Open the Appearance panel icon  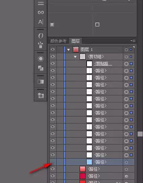41,59
